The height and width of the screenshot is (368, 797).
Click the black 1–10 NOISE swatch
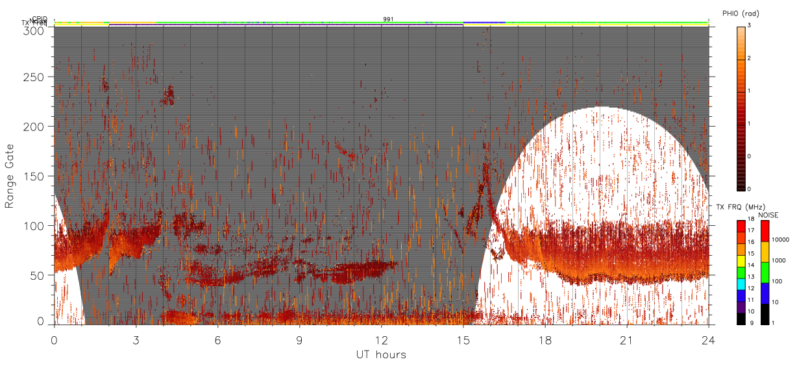coord(765,313)
